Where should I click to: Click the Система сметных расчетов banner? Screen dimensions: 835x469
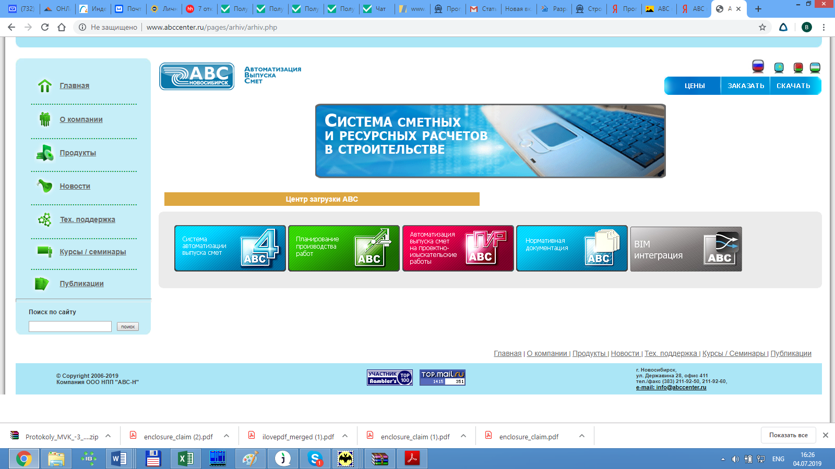[x=491, y=141]
